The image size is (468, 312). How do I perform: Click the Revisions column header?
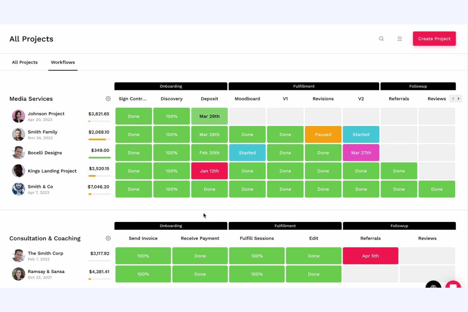pyautogui.click(x=323, y=99)
